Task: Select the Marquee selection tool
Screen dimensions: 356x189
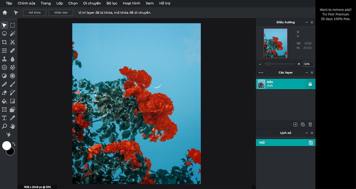Action: click(x=12, y=25)
